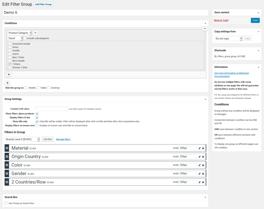Uncheck the T-Shirts category checkbox
The image size is (264, 209).
click(10, 64)
